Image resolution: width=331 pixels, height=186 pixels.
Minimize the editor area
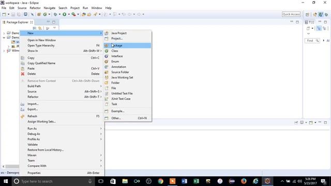pyautogui.click(x=292, y=22)
